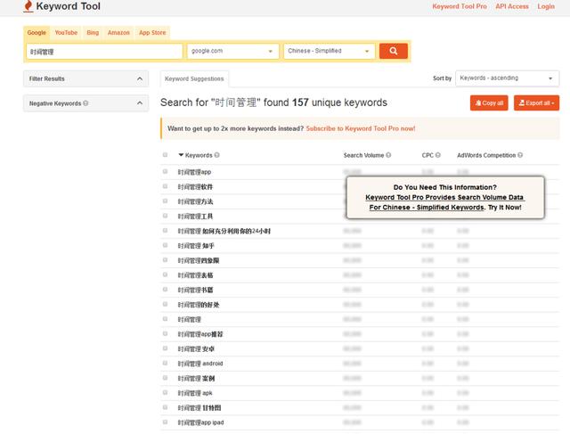Click the keyword 时间管理表格

pos(195,275)
